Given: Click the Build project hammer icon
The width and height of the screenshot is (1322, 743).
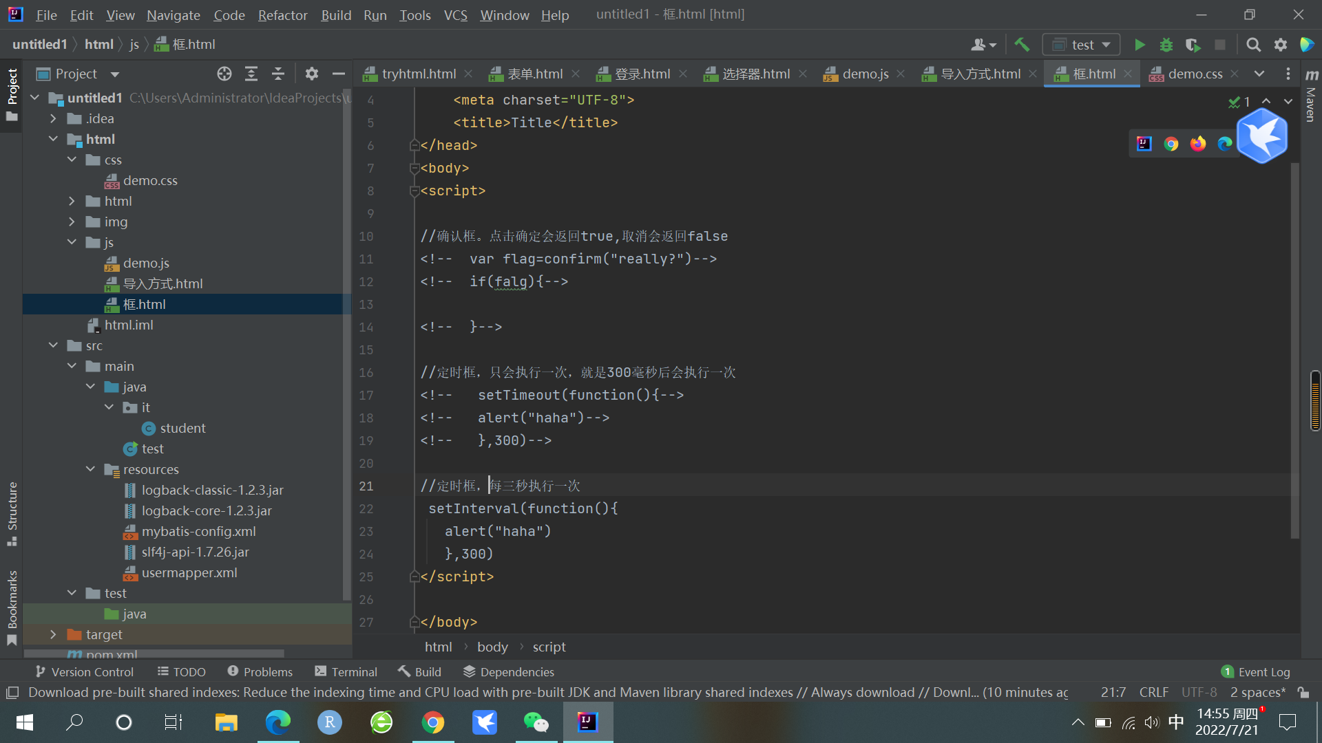Looking at the screenshot, I should [1022, 45].
